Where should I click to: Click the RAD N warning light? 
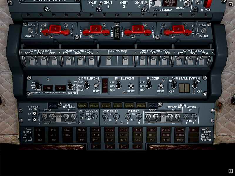(x=180, y=130)
